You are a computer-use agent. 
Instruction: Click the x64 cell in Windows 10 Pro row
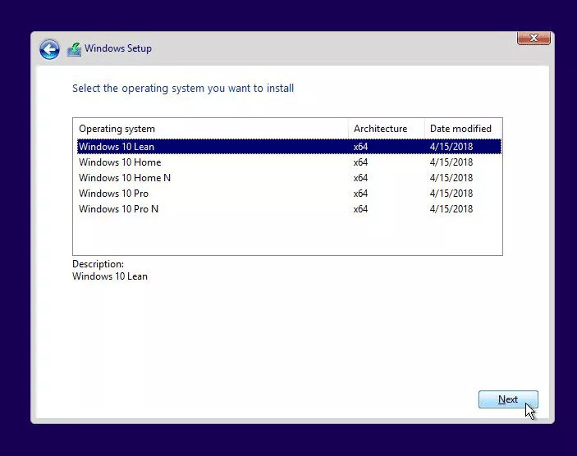[x=360, y=194]
